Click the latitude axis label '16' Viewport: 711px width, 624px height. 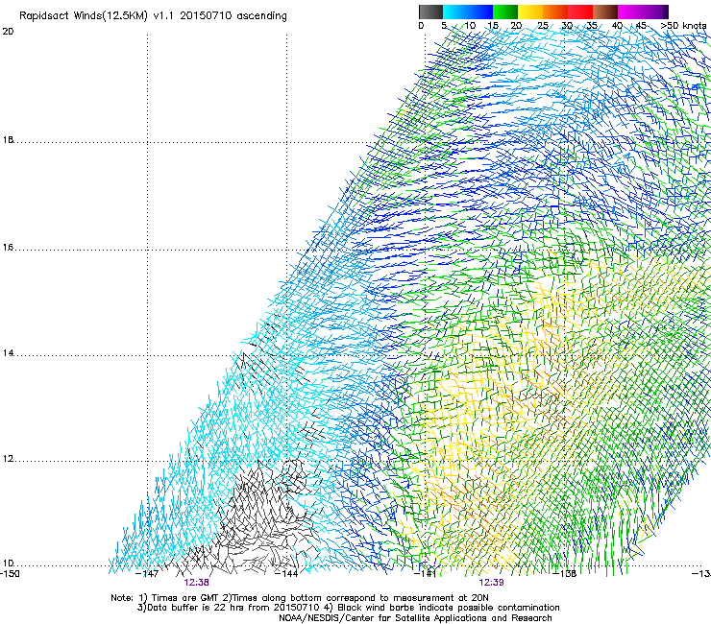[x=8, y=248]
